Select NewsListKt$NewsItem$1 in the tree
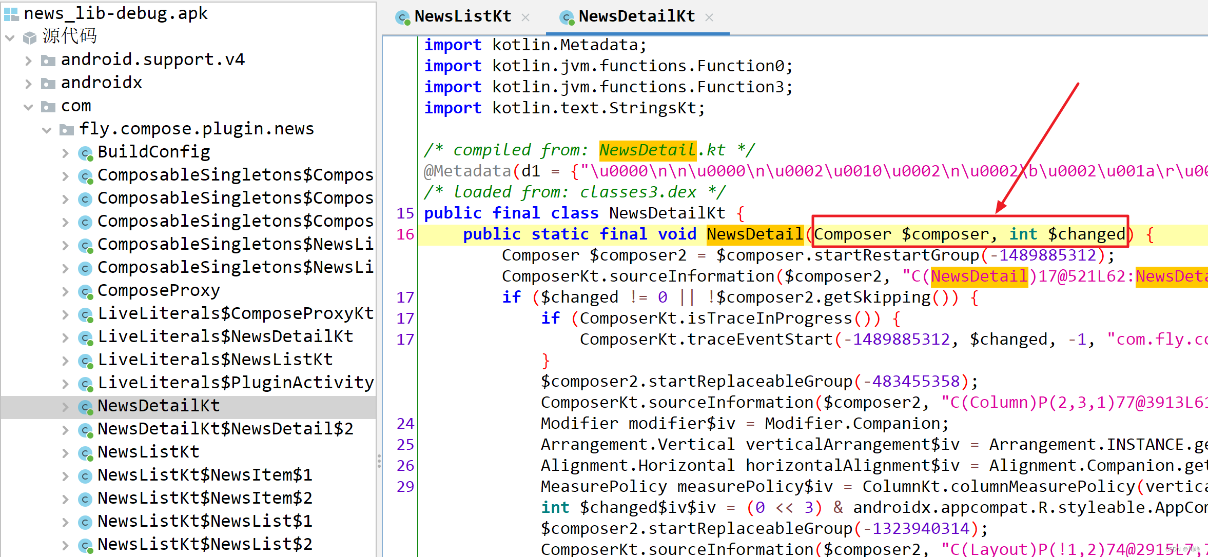 (x=204, y=475)
